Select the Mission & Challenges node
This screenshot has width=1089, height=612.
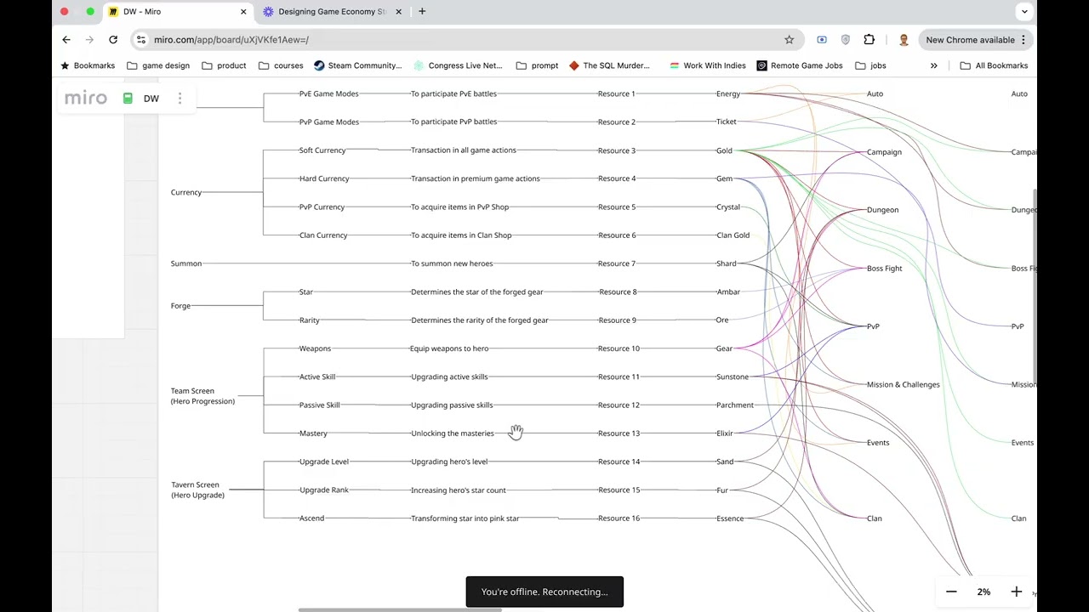tap(904, 384)
